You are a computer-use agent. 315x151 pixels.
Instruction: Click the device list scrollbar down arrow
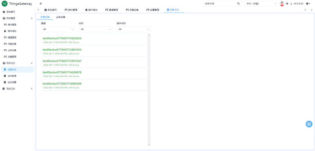(149, 144)
